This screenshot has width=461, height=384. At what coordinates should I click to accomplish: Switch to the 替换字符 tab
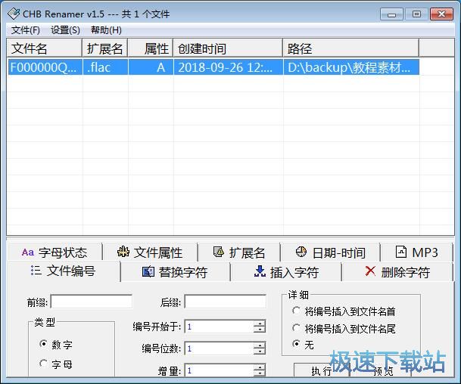pos(175,272)
